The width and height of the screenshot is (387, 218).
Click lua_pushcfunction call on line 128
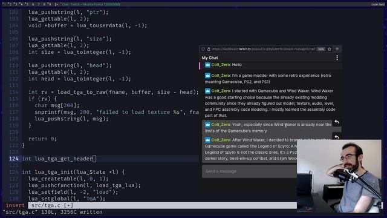[85, 185]
